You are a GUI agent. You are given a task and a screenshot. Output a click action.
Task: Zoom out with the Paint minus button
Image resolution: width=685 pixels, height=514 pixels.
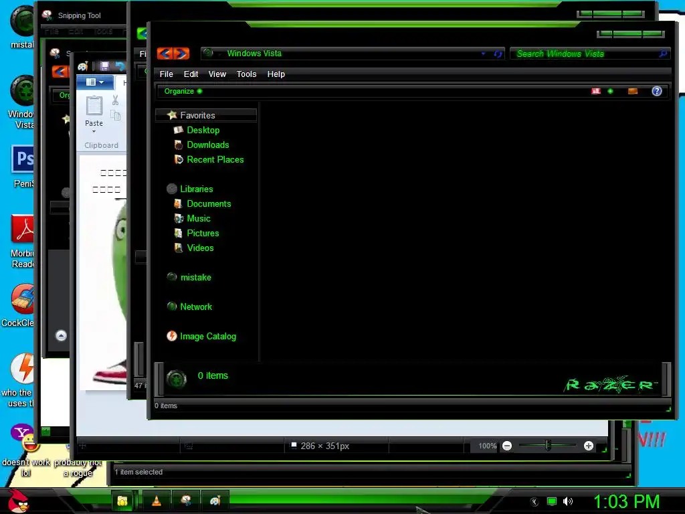(507, 446)
